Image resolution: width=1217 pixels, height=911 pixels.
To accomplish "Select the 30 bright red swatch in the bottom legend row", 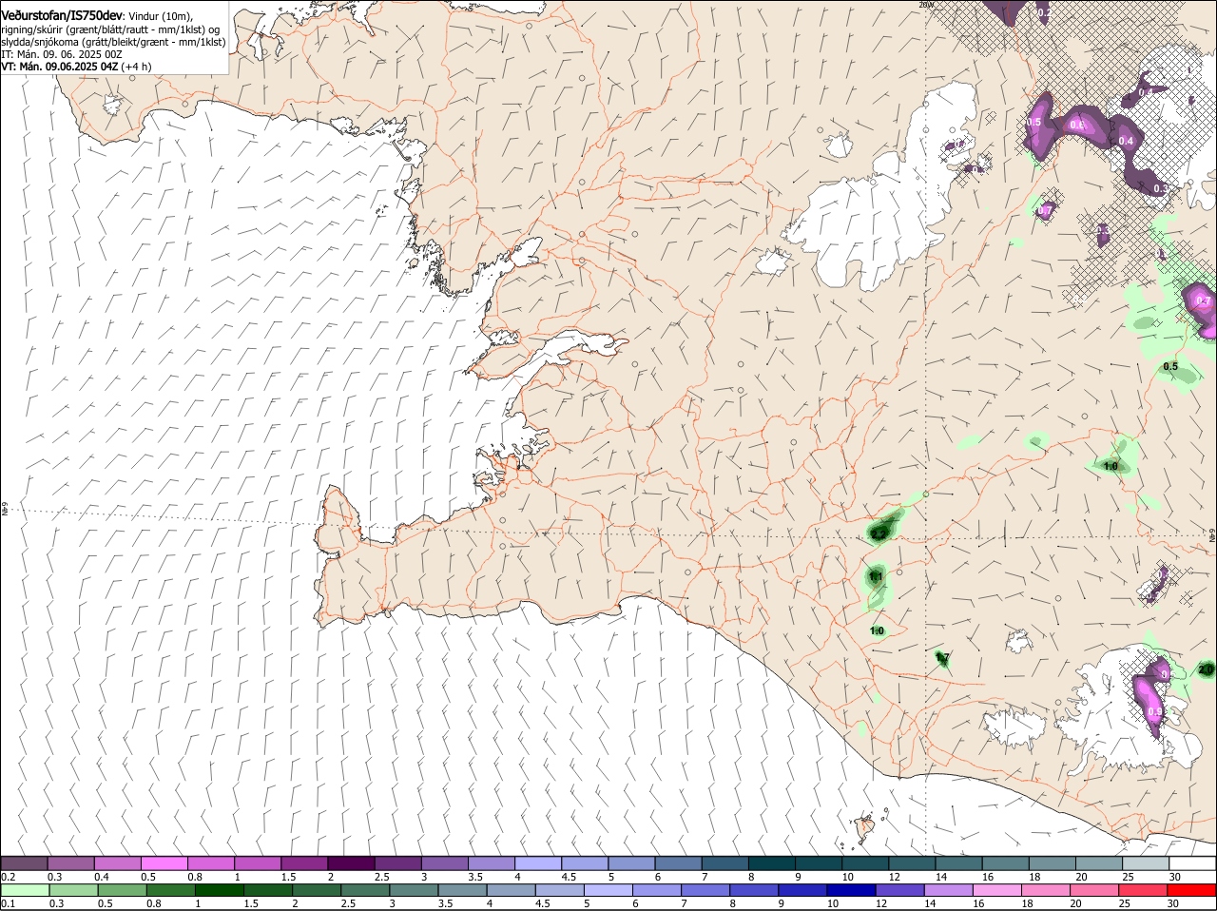I will (x=1191, y=890).
